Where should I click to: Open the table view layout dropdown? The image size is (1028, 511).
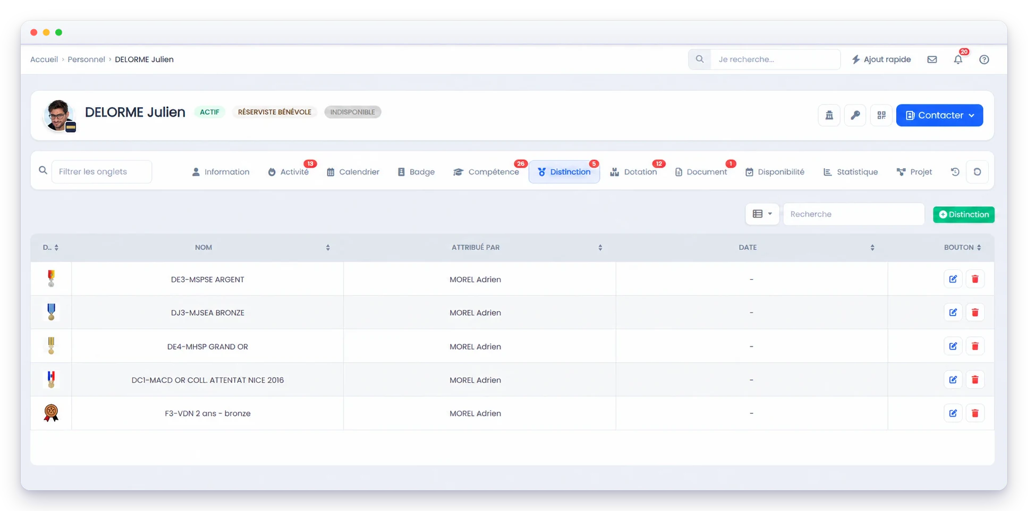click(x=762, y=214)
